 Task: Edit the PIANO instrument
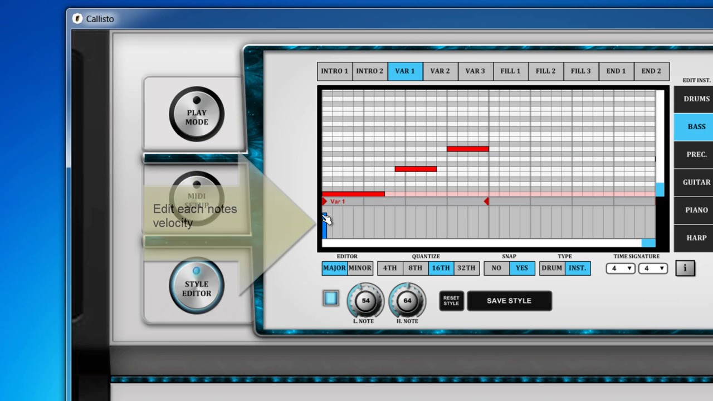pyautogui.click(x=694, y=211)
